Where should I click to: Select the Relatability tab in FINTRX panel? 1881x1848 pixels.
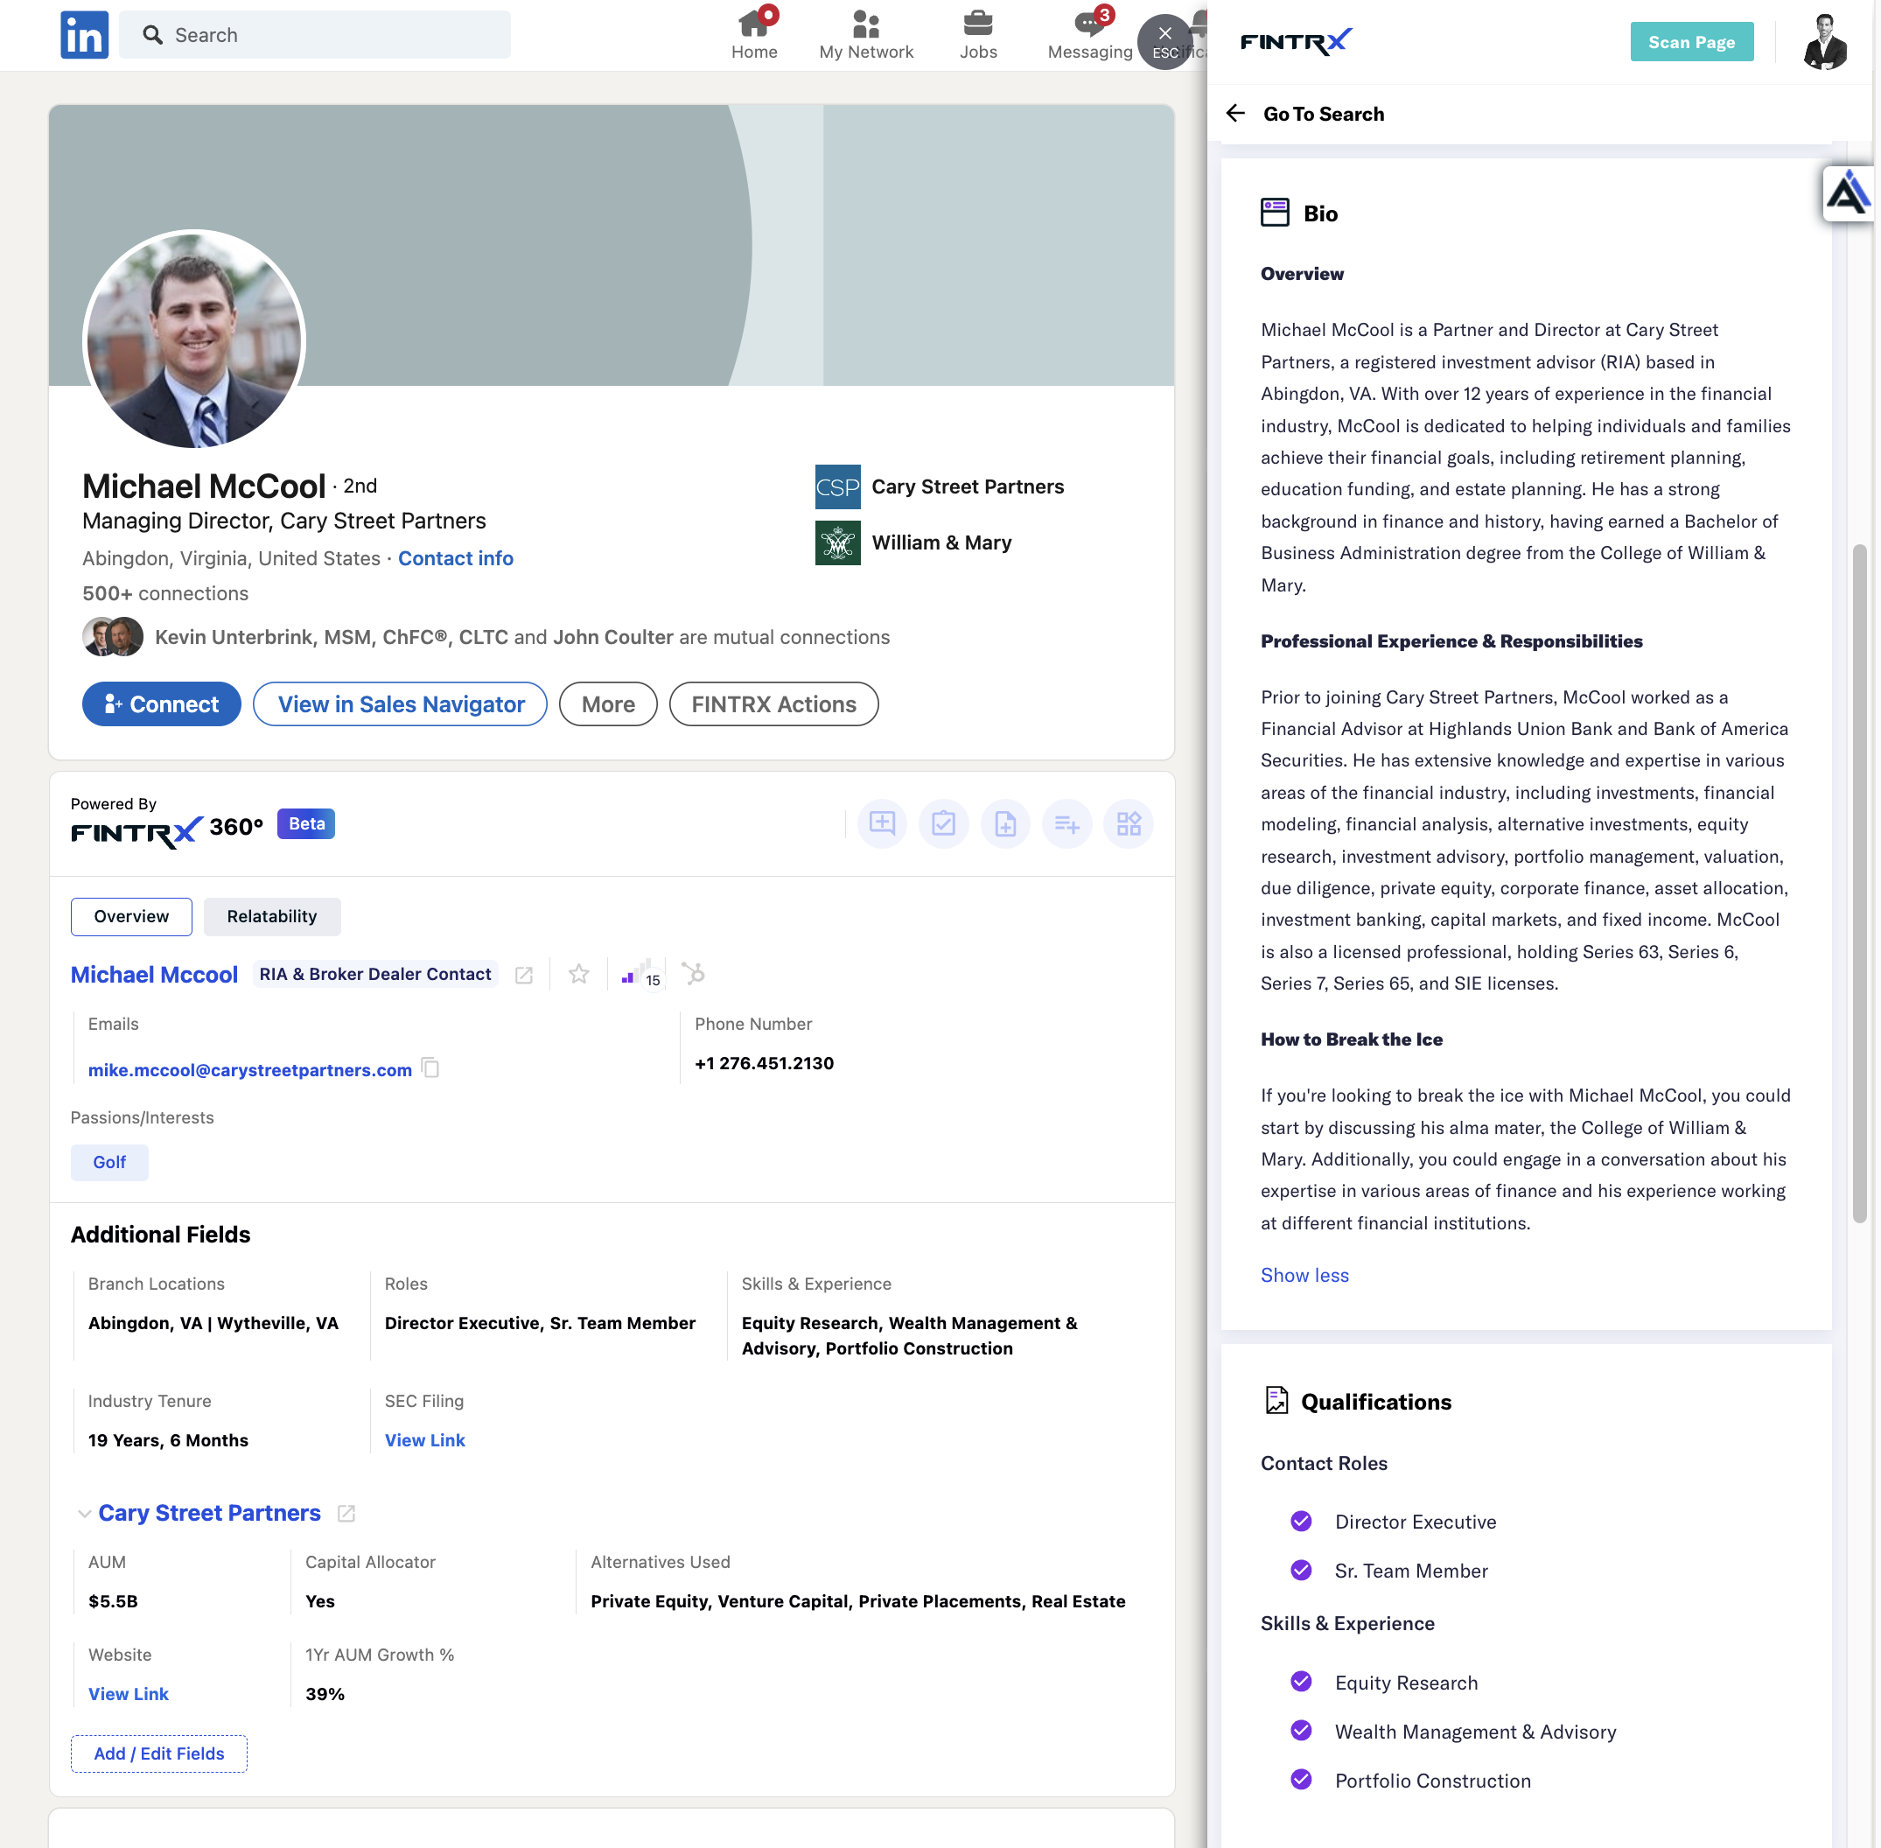[272, 915]
